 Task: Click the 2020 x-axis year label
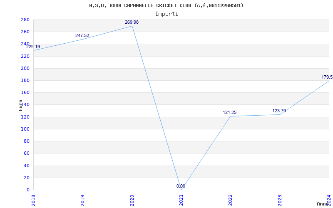(132, 200)
